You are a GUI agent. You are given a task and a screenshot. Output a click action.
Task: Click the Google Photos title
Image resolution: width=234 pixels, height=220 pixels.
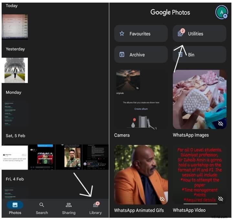point(170,12)
